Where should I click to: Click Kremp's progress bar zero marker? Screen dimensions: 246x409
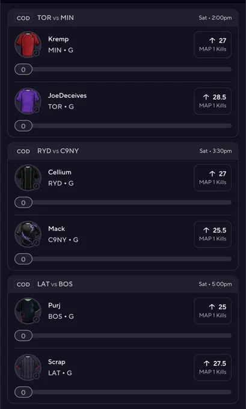point(23,70)
